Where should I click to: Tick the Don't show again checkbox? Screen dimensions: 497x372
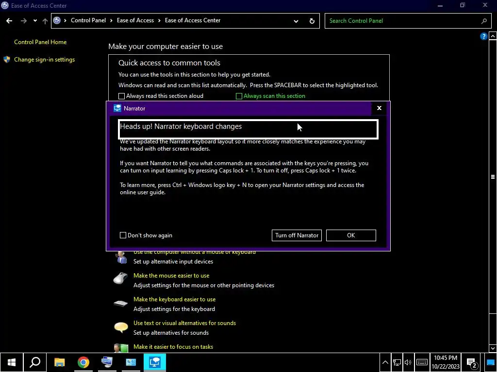pyautogui.click(x=123, y=235)
